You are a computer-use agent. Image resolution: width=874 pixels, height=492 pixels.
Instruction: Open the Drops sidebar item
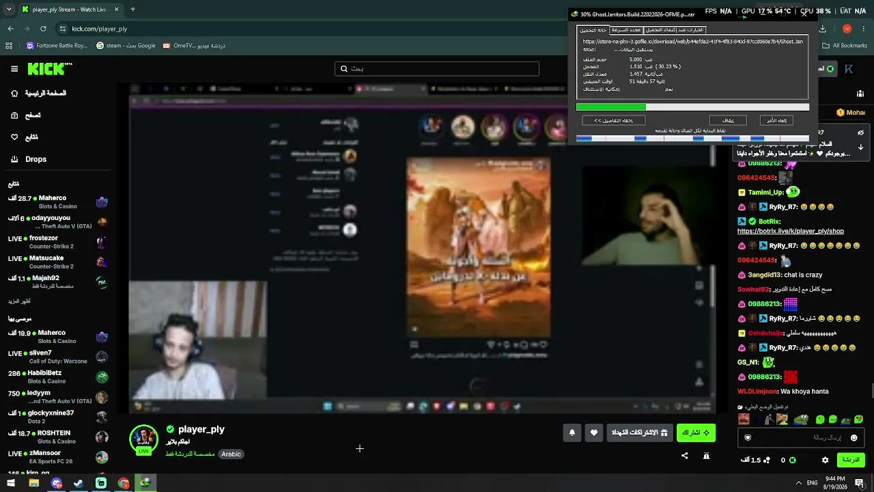pos(29,159)
